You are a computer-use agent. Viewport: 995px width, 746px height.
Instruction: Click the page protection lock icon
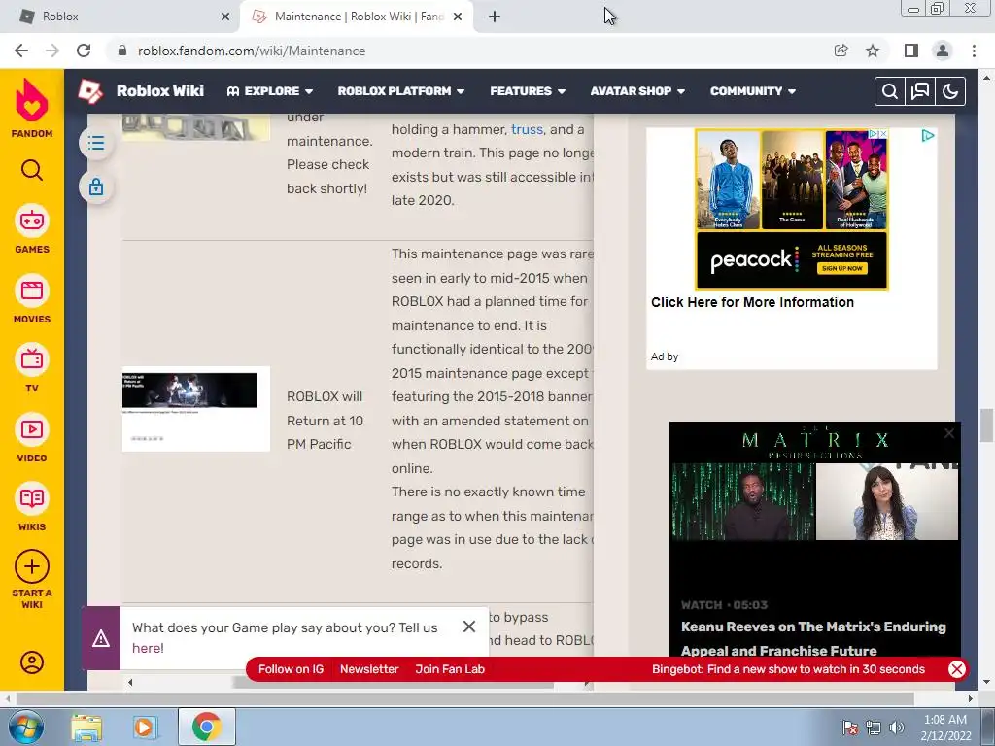96,187
